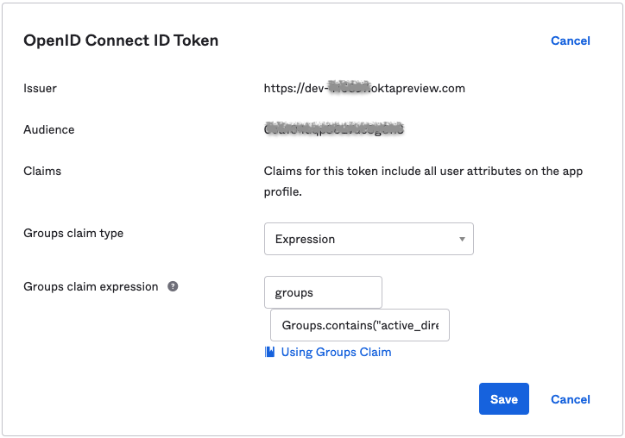Click the groups claim name input field
Viewport: 625px width, 438px height.
coord(323,292)
